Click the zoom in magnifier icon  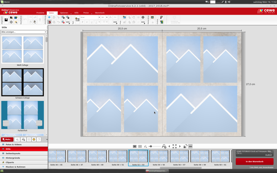click(164, 146)
